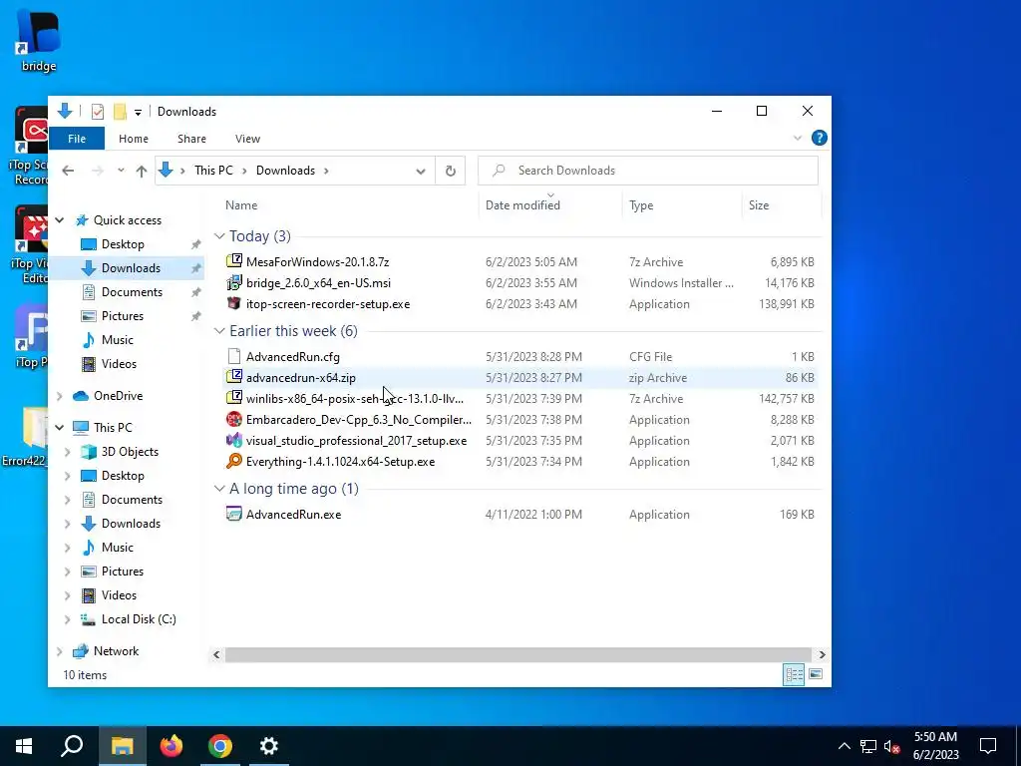Image resolution: width=1021 pixels, height=766 pixels.
Task: Click the Search Downloads field
Action: pyautogui.click(x=648, y=171)
